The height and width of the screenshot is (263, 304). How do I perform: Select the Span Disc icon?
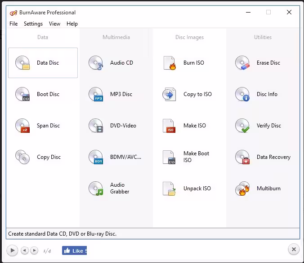pos(22,126)
